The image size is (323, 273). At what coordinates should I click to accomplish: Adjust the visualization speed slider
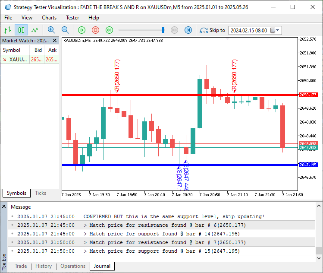coord(163,30)
